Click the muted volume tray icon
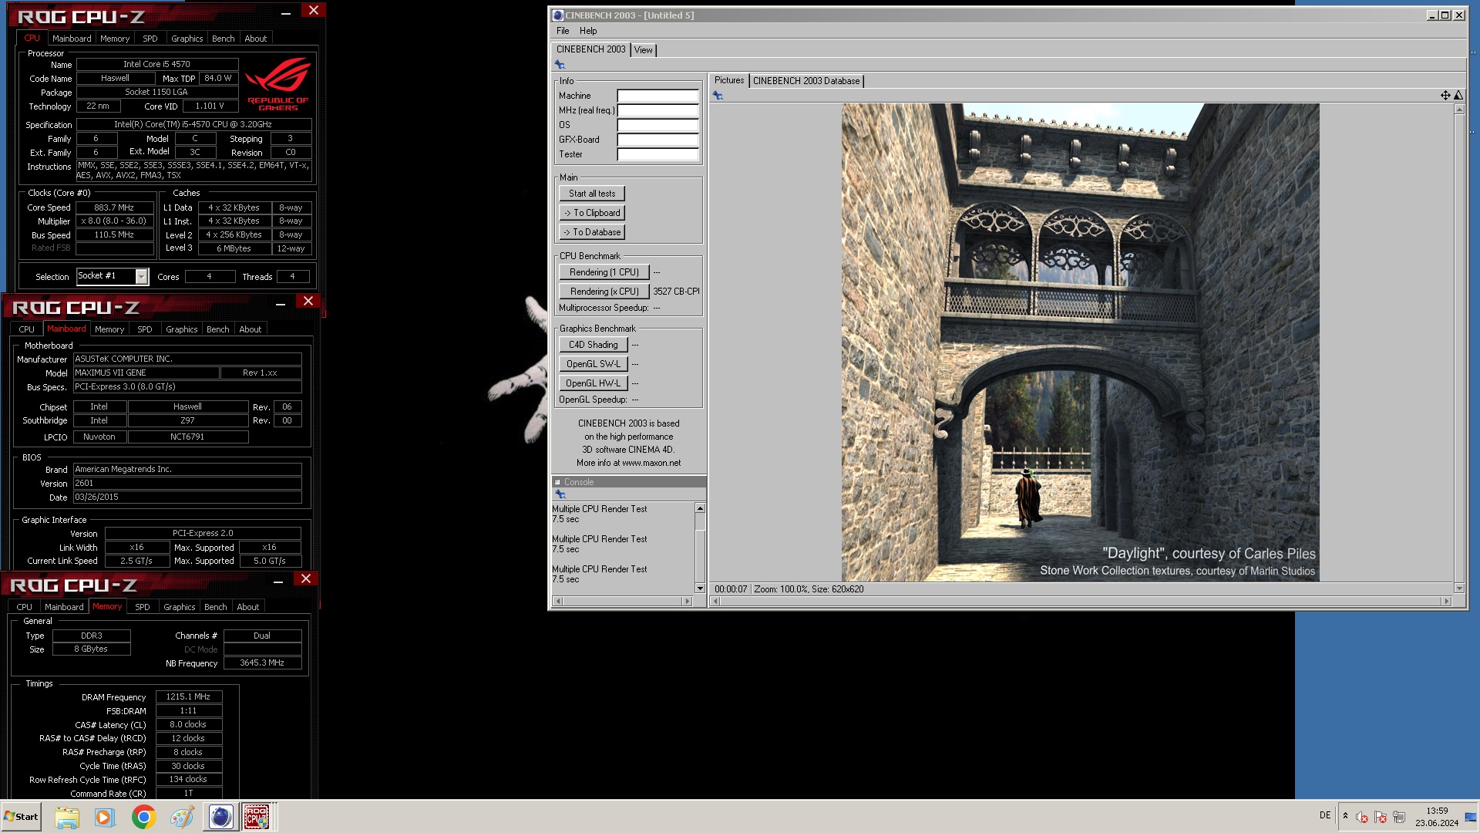Screen dimensions: 1480x833 point(1362,818)
